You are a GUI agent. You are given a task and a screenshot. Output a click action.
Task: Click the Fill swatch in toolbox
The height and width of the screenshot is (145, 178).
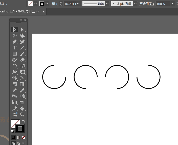point(13,122)
